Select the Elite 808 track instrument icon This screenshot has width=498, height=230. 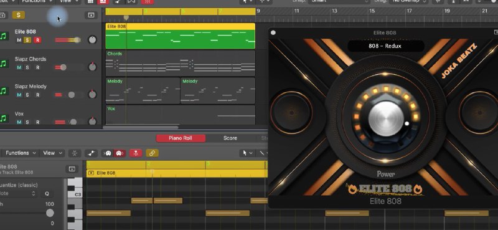4,36
